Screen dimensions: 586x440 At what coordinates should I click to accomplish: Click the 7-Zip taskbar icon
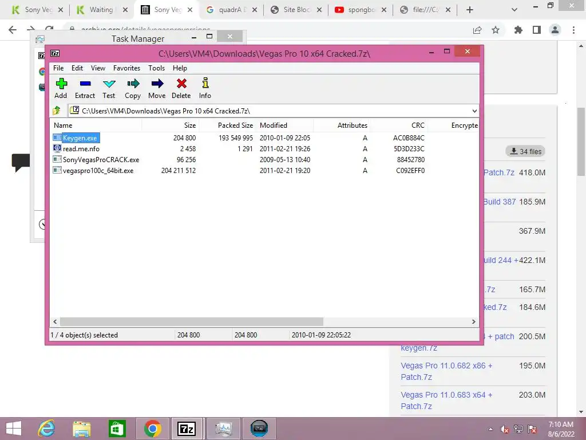pos(187,429)
